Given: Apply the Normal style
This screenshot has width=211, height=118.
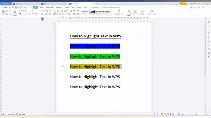Looking at the screenshot, I should [x=85, y=12].
